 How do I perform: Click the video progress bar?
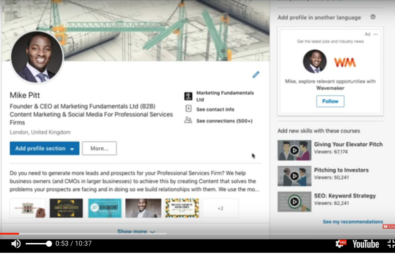tap(99, 234)
